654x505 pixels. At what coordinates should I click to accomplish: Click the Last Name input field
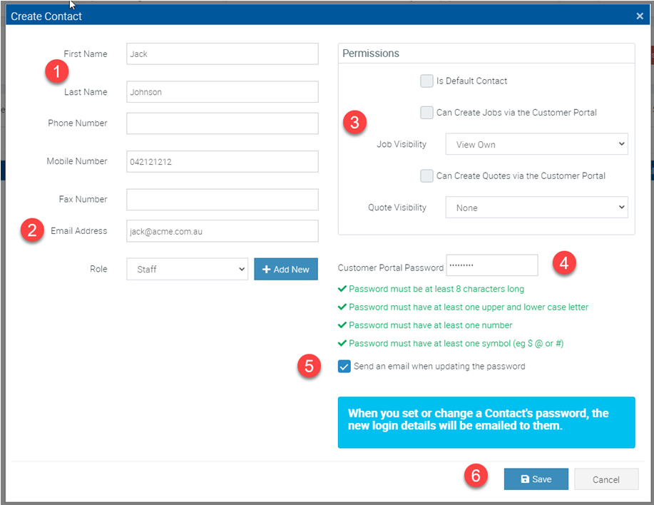coord(222,92)
